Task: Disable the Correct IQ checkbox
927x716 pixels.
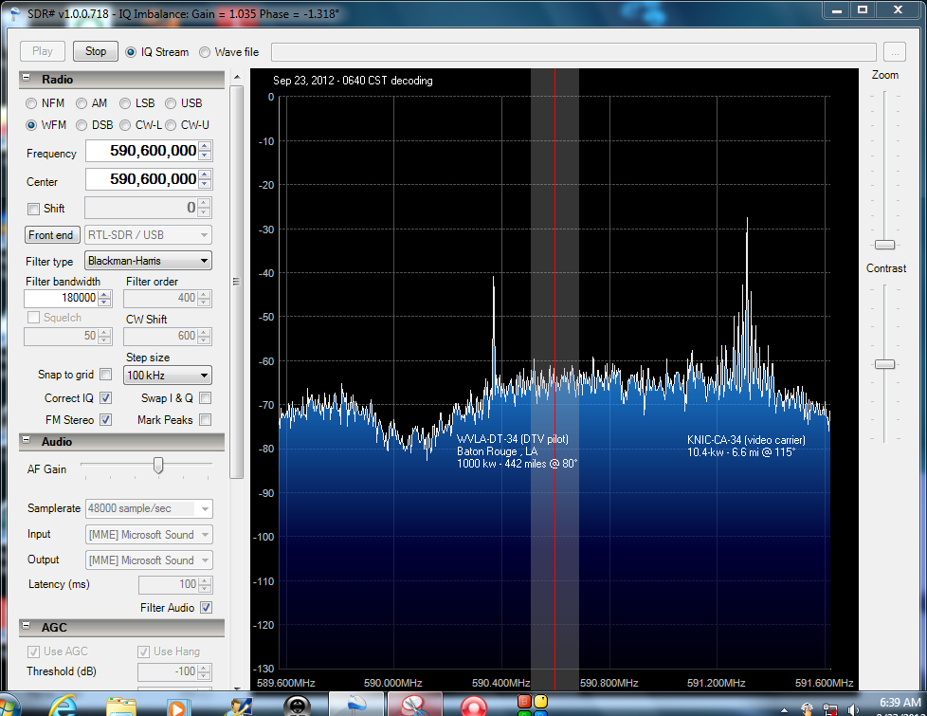Action: tap(106, 397)
